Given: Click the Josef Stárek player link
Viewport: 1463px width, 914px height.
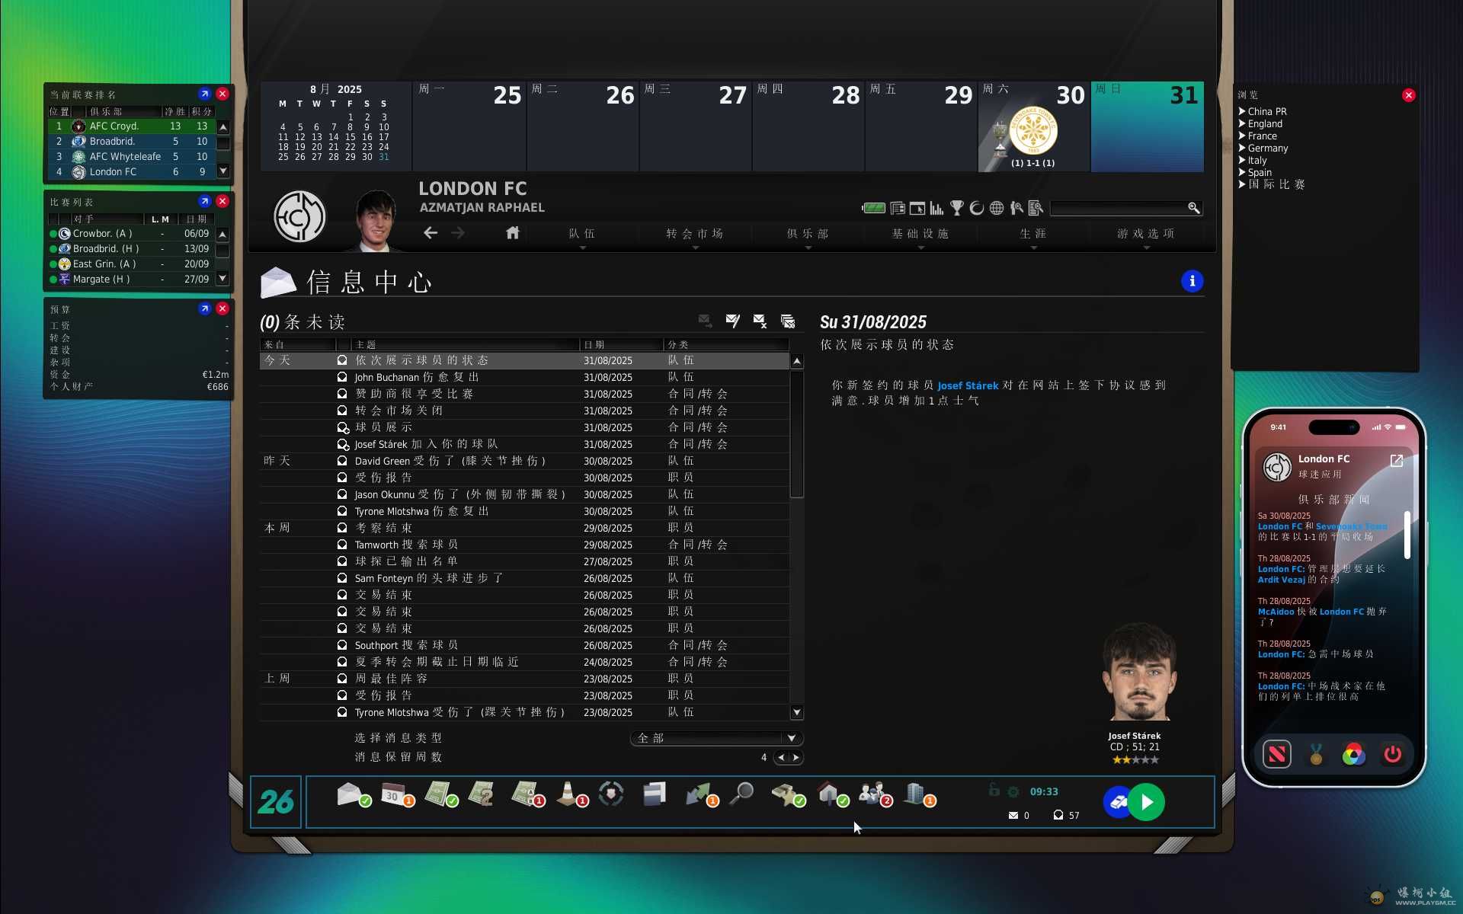Looking at the screenshot, I should (967, 385).
